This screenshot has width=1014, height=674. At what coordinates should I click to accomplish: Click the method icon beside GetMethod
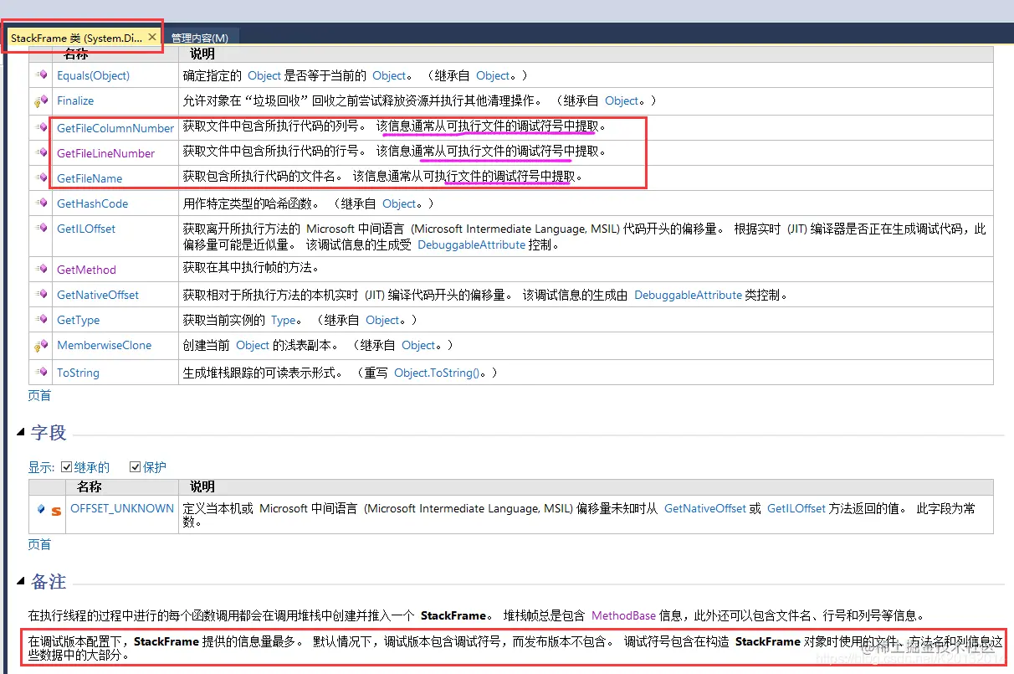pyautogui.click(x=41, y=270)
